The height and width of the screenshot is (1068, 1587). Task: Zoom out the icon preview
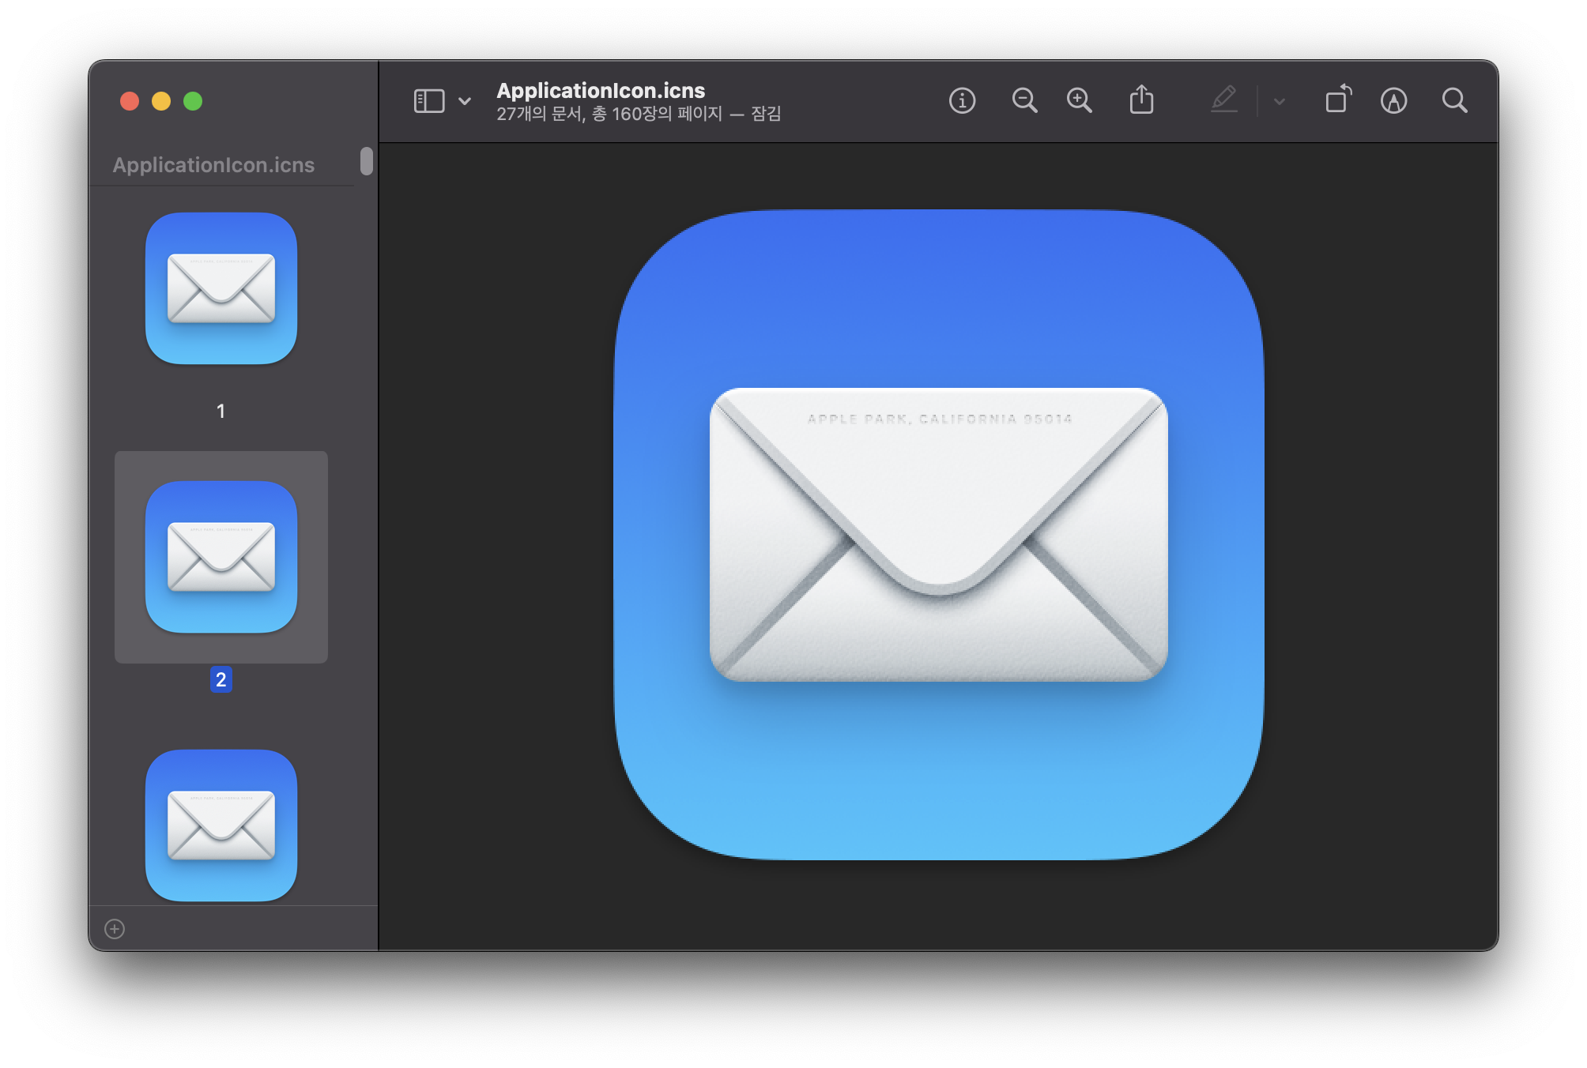click(x=1024, y=101)
